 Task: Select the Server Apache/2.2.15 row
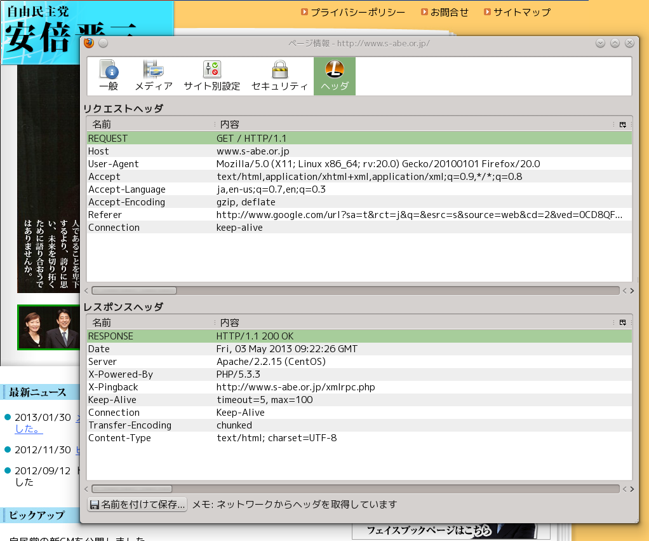(x=359, y=362)
